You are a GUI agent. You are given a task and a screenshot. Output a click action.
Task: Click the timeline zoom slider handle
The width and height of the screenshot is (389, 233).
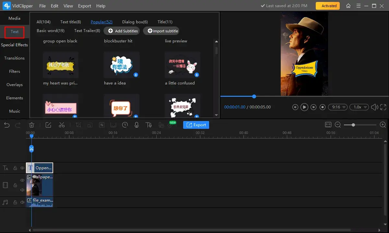click(353, 125)
